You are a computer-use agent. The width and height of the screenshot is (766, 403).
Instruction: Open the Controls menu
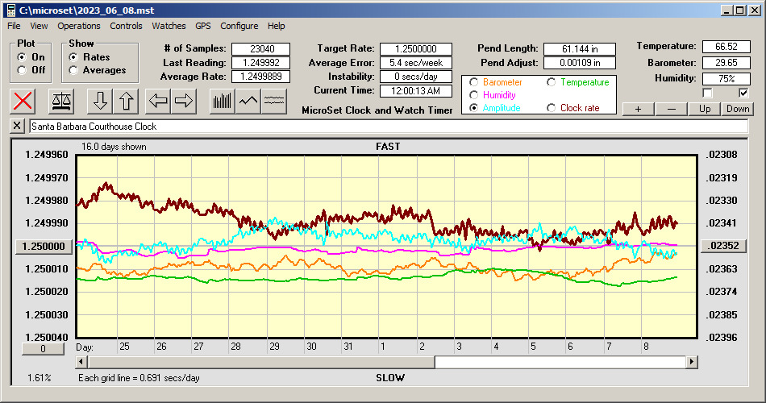(x=126, y=26)
